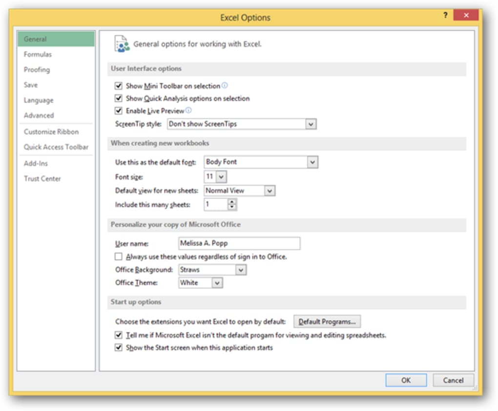The image size is (498, 411).
Task: Open dialog help with the question mark
Action: click(445, 15)
